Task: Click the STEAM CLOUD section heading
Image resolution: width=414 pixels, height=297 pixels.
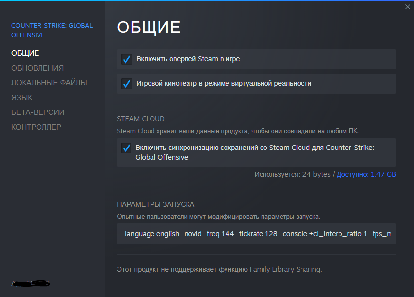Action: coord(141,119)
